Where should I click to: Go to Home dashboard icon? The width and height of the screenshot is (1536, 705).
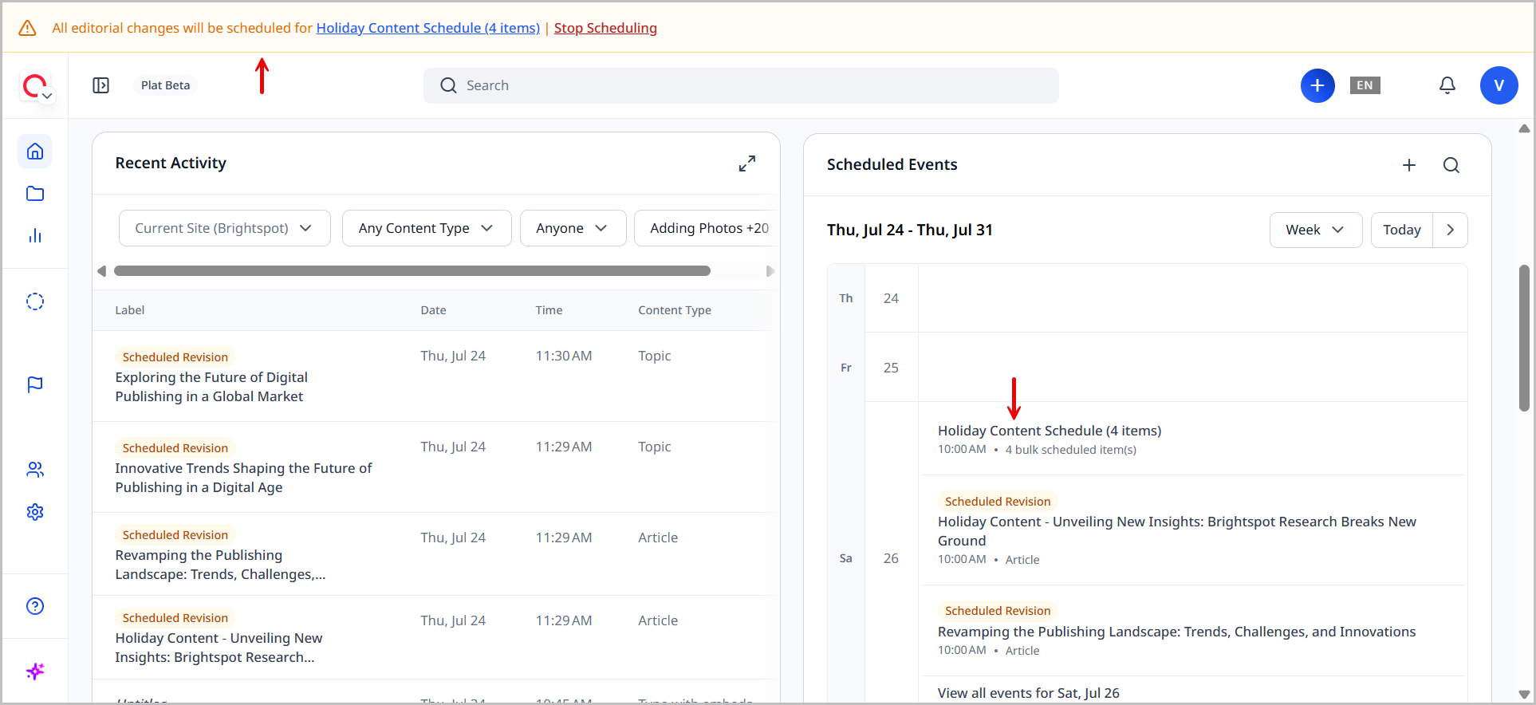point(35,152)
